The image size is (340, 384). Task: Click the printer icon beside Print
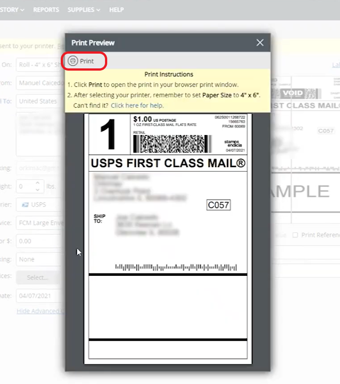[73, 61]
